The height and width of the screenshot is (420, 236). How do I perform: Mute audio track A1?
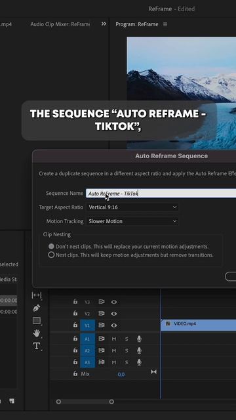[x=114, y=339]
